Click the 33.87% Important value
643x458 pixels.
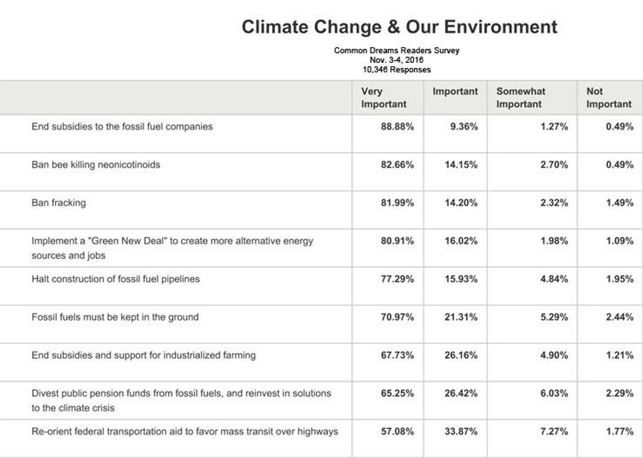pos(461,431)
